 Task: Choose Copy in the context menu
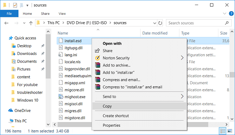tap(139, 106)
